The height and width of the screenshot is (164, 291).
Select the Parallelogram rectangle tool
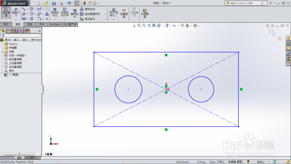tap(24, 14)
